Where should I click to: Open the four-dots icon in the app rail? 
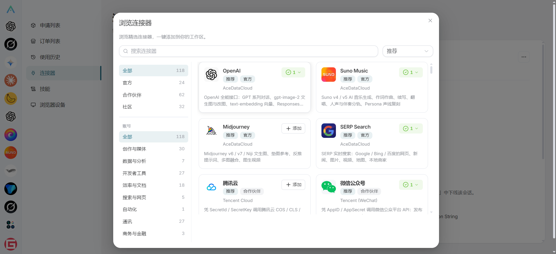point(11,225)
